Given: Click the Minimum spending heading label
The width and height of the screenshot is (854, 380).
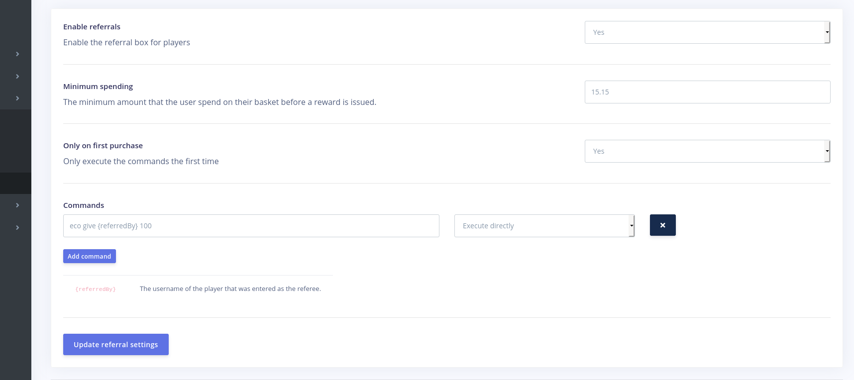Looking at the screenshot, I should [x=98, y=87].
